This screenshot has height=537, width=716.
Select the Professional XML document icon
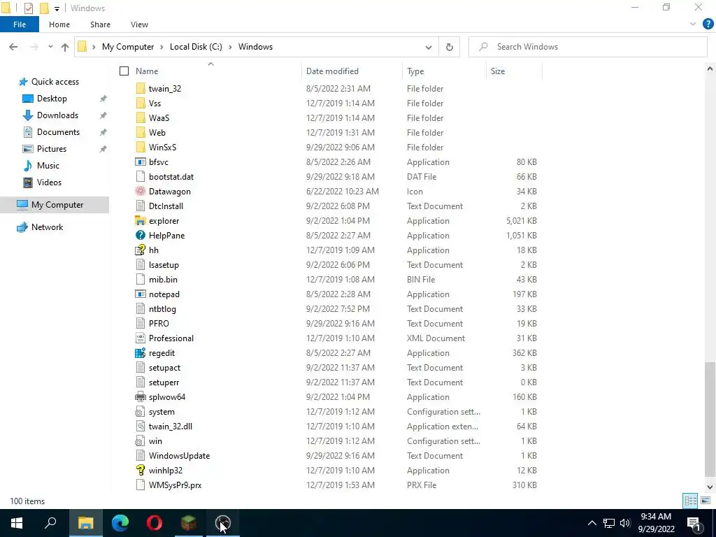coord(141,338)
